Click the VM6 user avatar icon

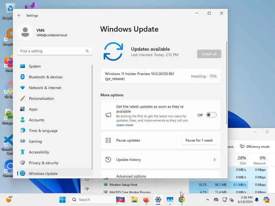coord(25,32)
